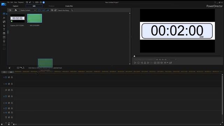The height and width of the screenshot is (126, 224).
Task: Click the preview volume speaker icon
Action: coord(161,63)
